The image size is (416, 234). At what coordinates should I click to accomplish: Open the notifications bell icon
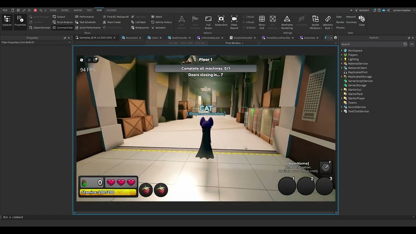click(x=375, y=10)
